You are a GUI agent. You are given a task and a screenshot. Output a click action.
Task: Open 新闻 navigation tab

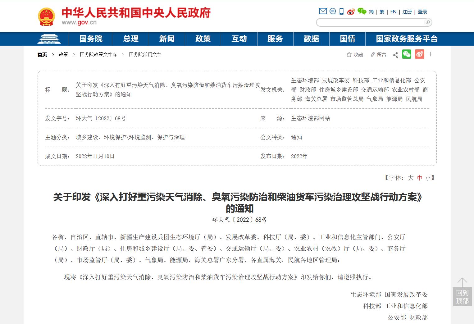(167, 39)
